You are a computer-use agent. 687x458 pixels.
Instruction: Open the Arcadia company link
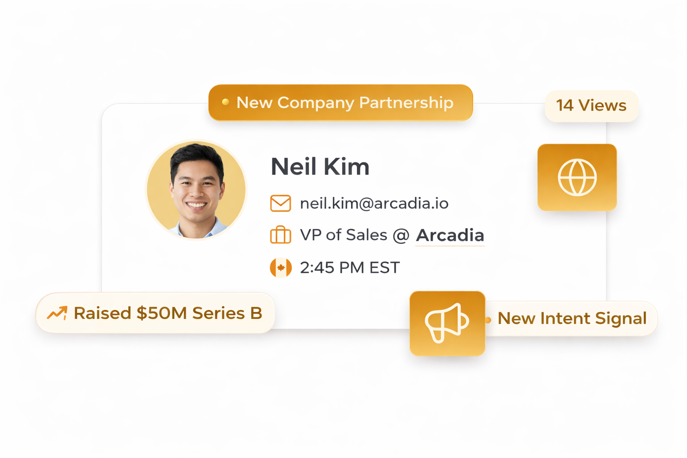pyautogui.click(x=450, y=235)
